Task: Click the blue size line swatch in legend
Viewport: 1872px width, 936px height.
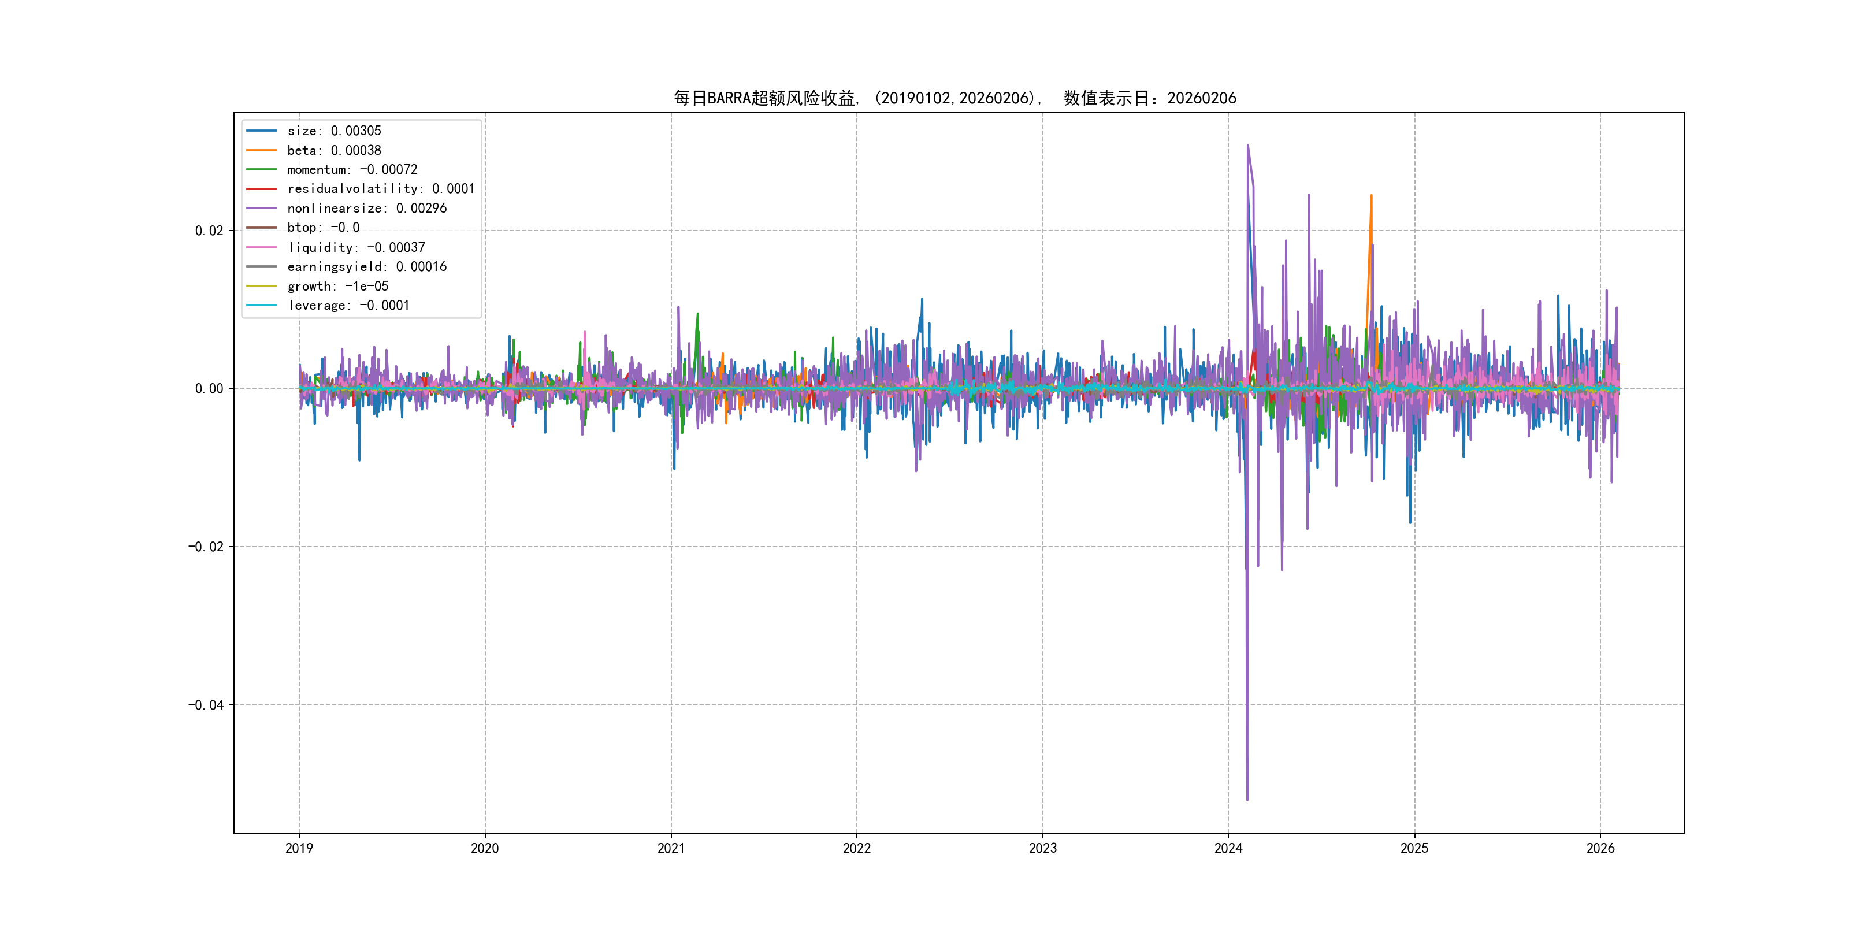Action: (262, 131)
